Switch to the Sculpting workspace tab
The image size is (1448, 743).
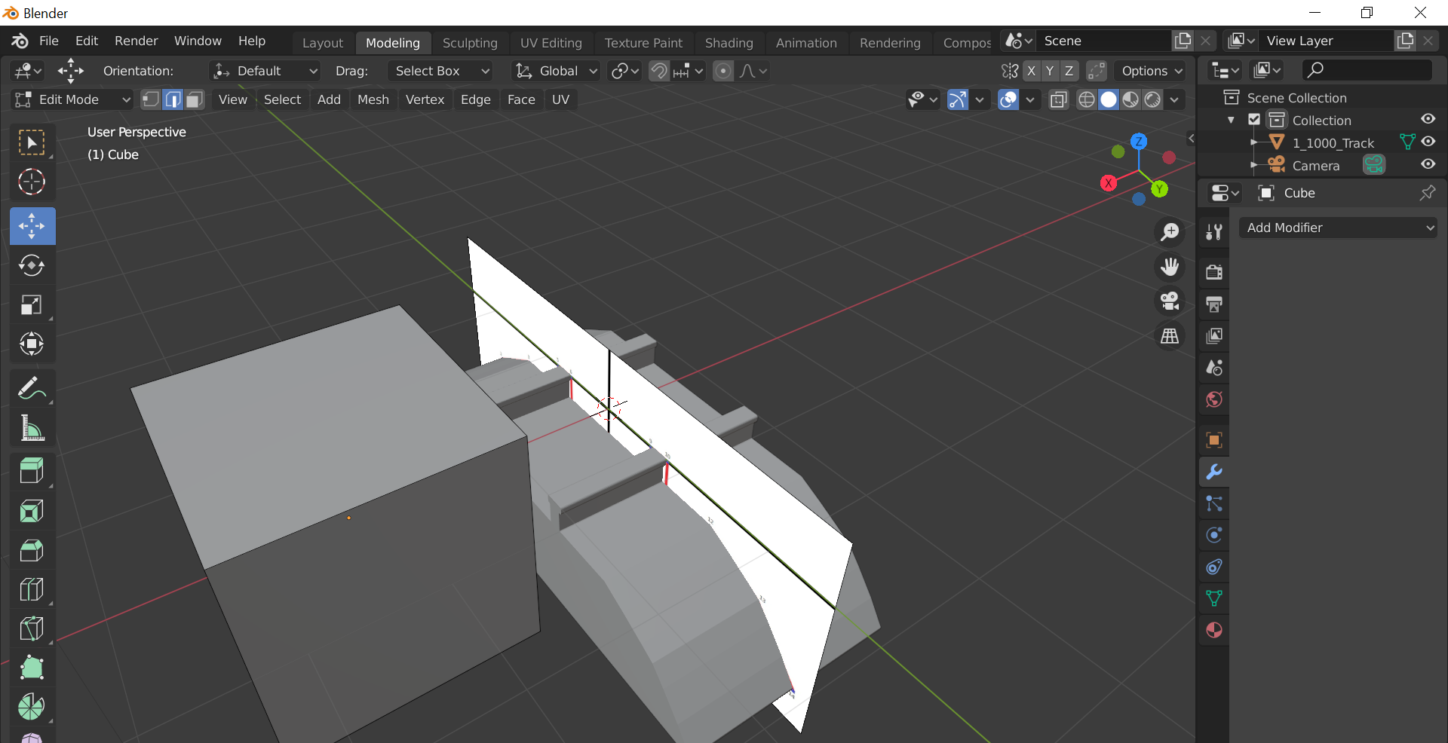[470, 43]
